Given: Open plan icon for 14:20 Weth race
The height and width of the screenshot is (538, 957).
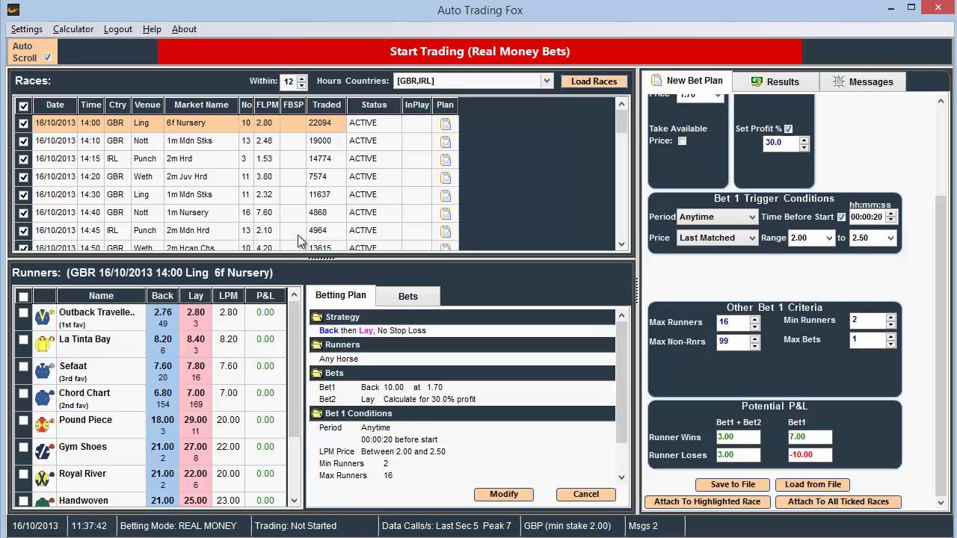Looking at the screenshot, I should click(446, 178).
